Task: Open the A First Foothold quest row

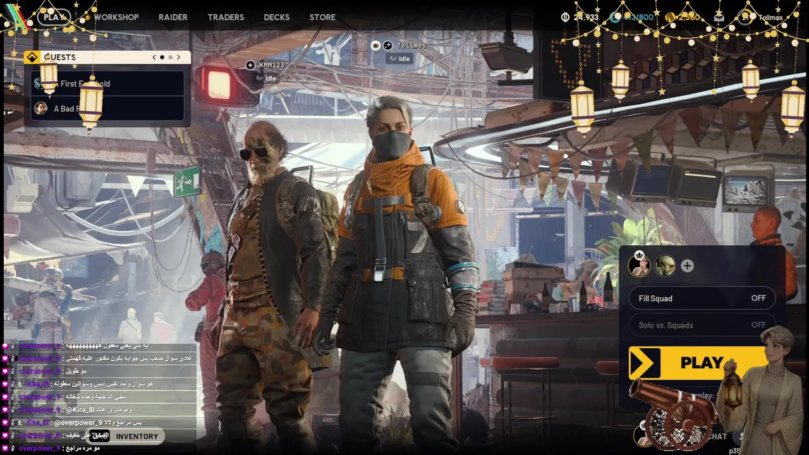Action: click(107, 83)
